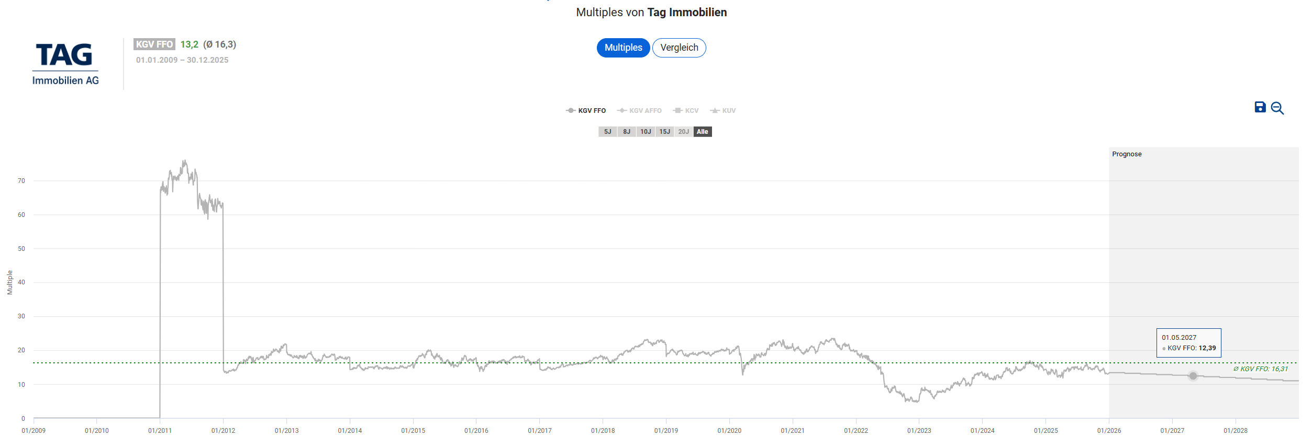Open the Vergleich tab
The image size is (1312, 448).
pos(679,48)
